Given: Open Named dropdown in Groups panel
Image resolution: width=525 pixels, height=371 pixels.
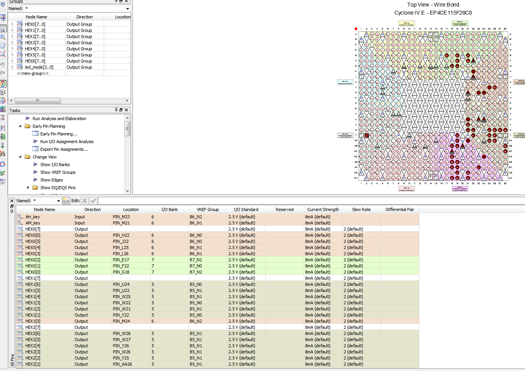Looking at the screenshot, I should (x=128, y=8).
